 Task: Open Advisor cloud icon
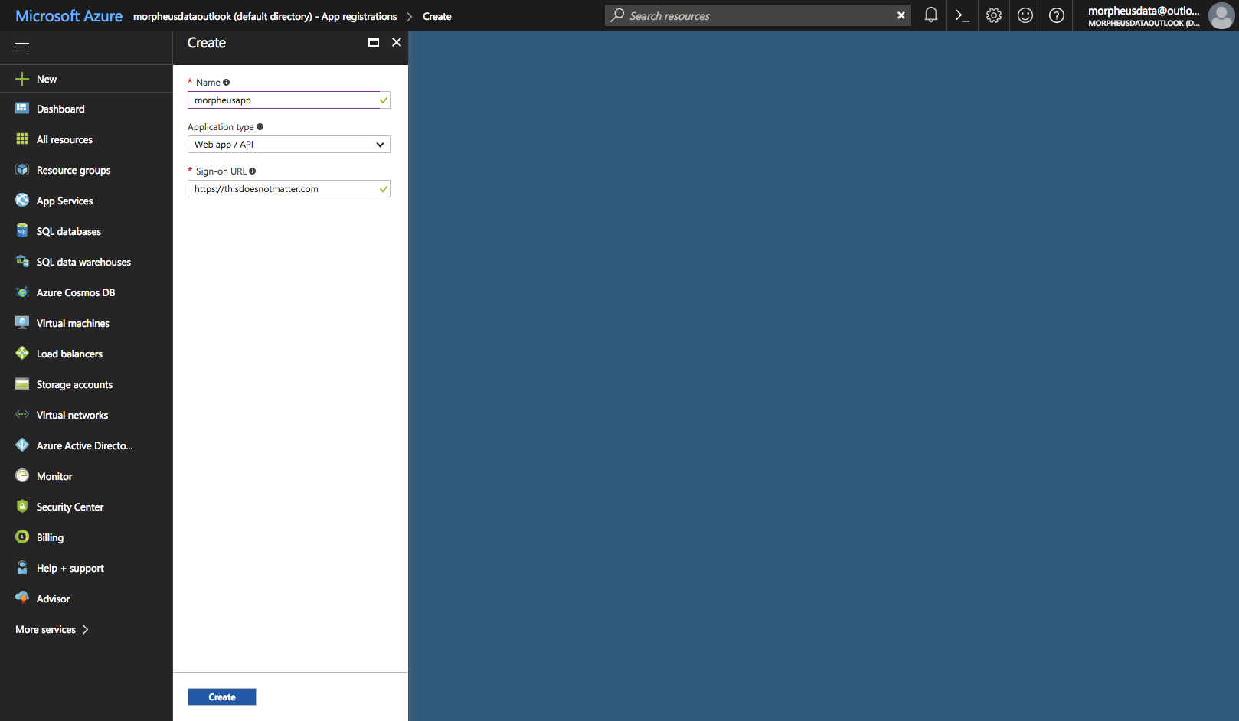(x=22, y=598)
